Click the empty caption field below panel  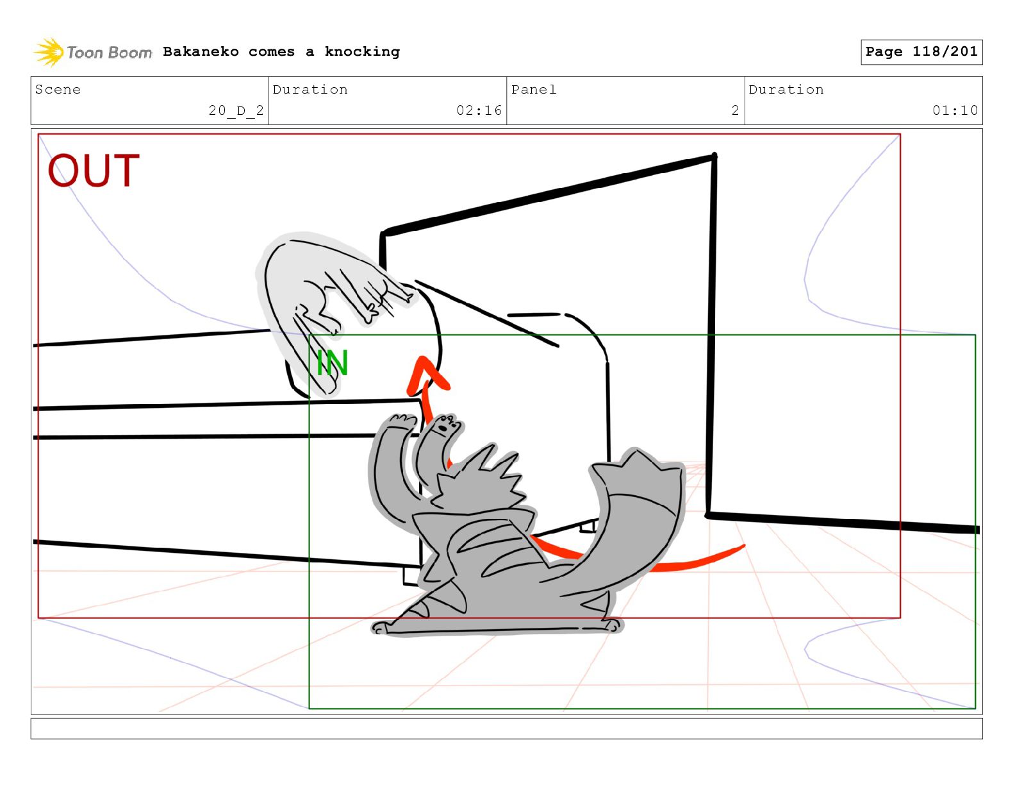click(506, 729)
